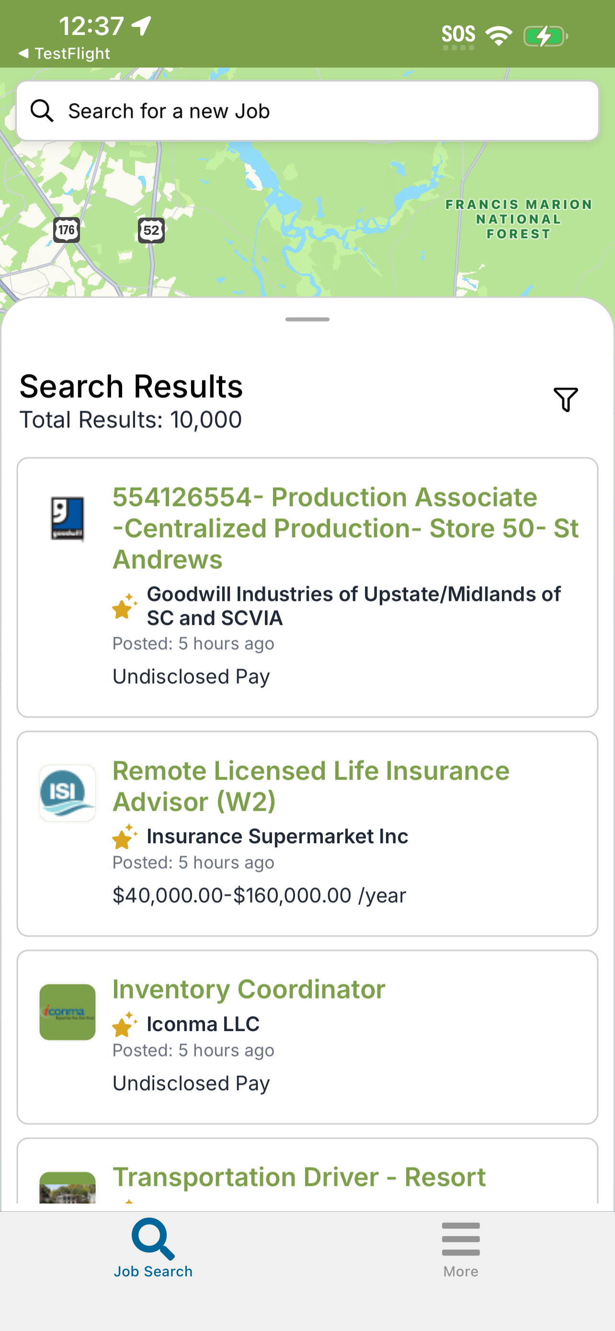This screenshot has width=615, height=1331.
Task: Tap the Goodwill company logo
Action: click(x=68, y=519)
